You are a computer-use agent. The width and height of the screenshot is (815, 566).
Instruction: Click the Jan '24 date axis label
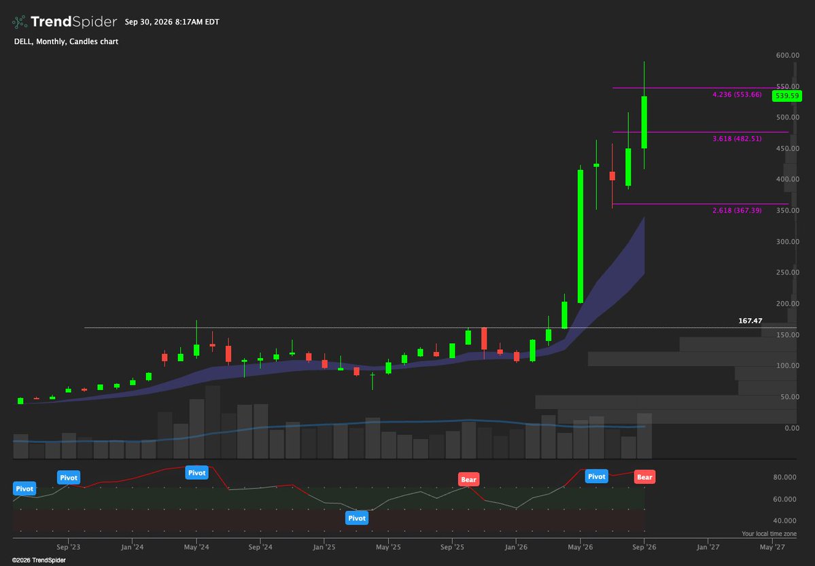[133, 547]
